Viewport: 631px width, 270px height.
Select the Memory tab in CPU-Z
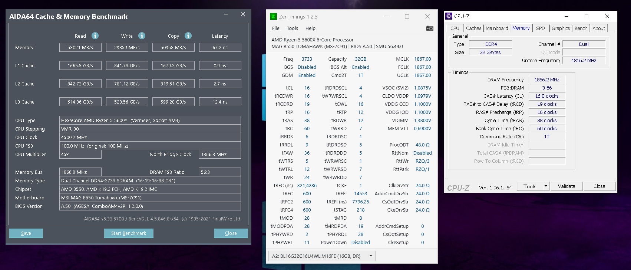point(521,28)
